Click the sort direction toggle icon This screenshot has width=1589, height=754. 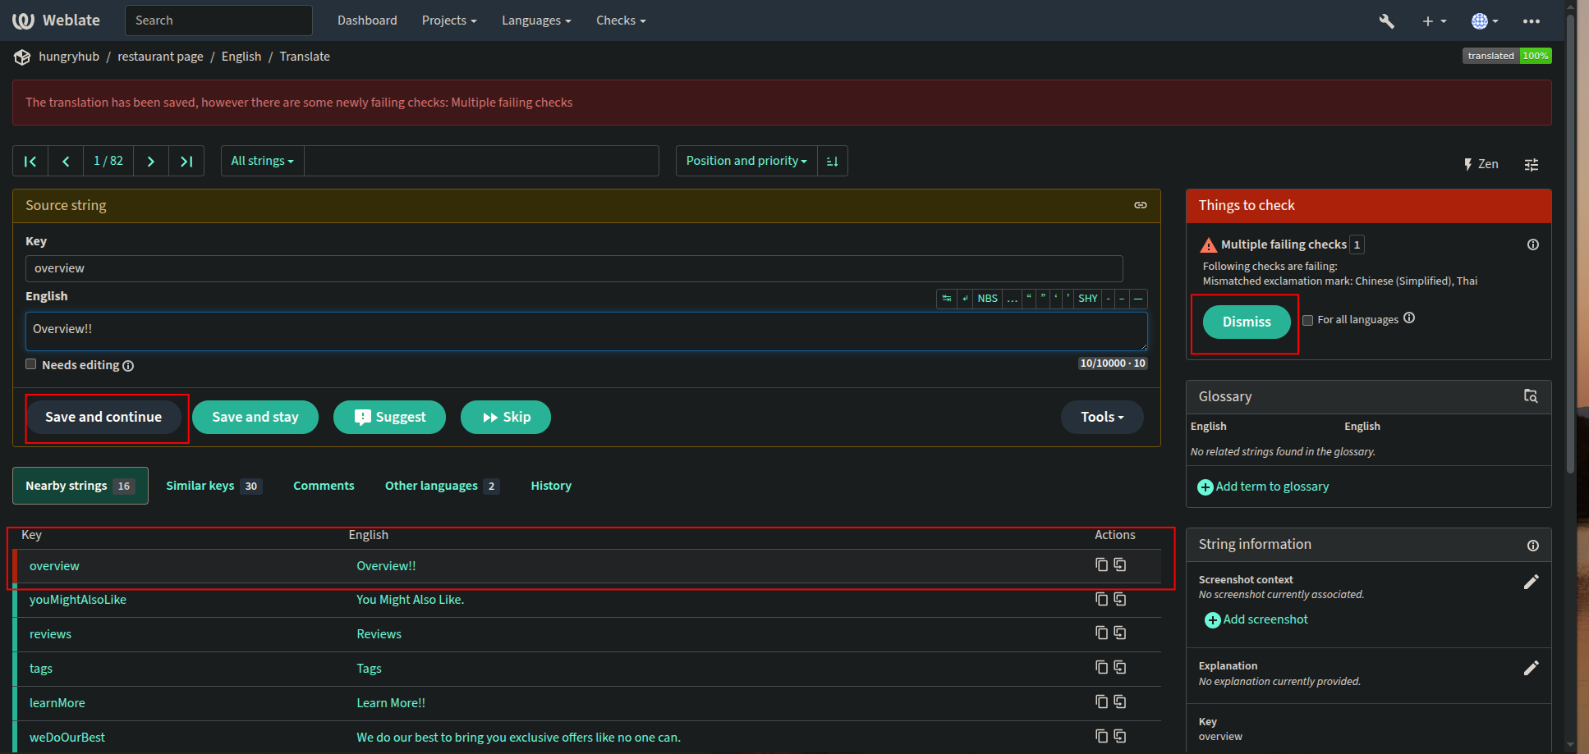coord(832,162)
